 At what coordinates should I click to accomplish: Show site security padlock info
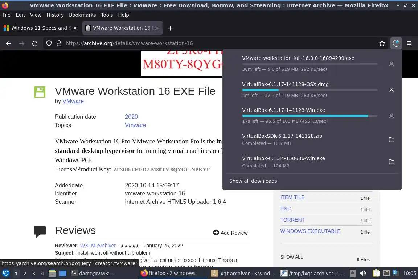tap(59, 43)
